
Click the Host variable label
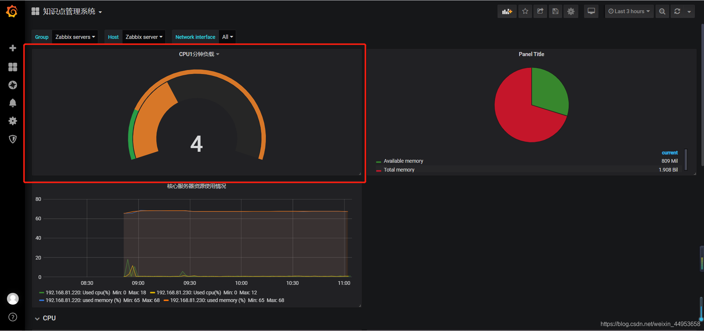(113, 37)
